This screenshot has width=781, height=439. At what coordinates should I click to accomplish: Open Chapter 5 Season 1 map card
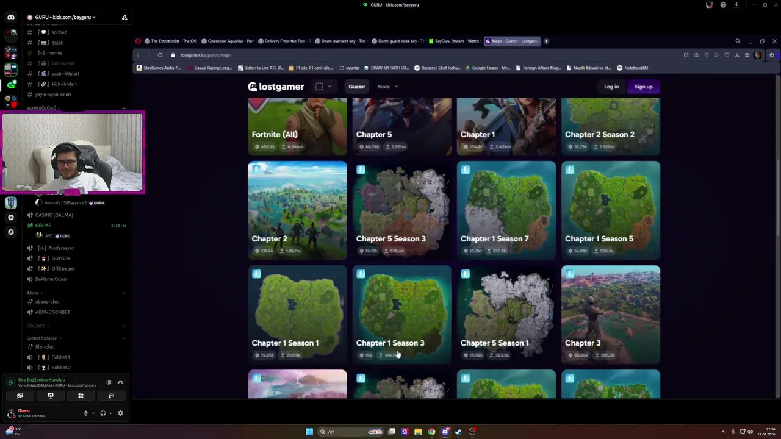[x=506, y=315]
